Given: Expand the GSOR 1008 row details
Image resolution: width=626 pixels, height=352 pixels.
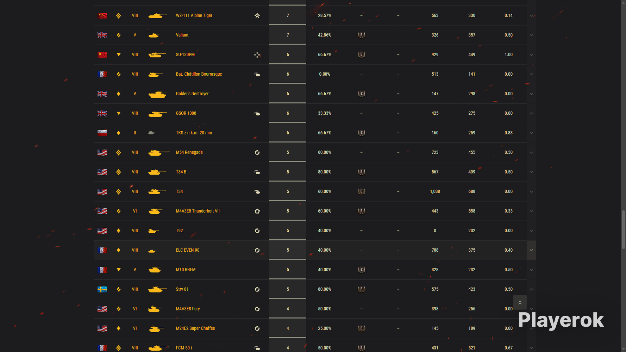Looking at the screenshot, I should point(531,113).
